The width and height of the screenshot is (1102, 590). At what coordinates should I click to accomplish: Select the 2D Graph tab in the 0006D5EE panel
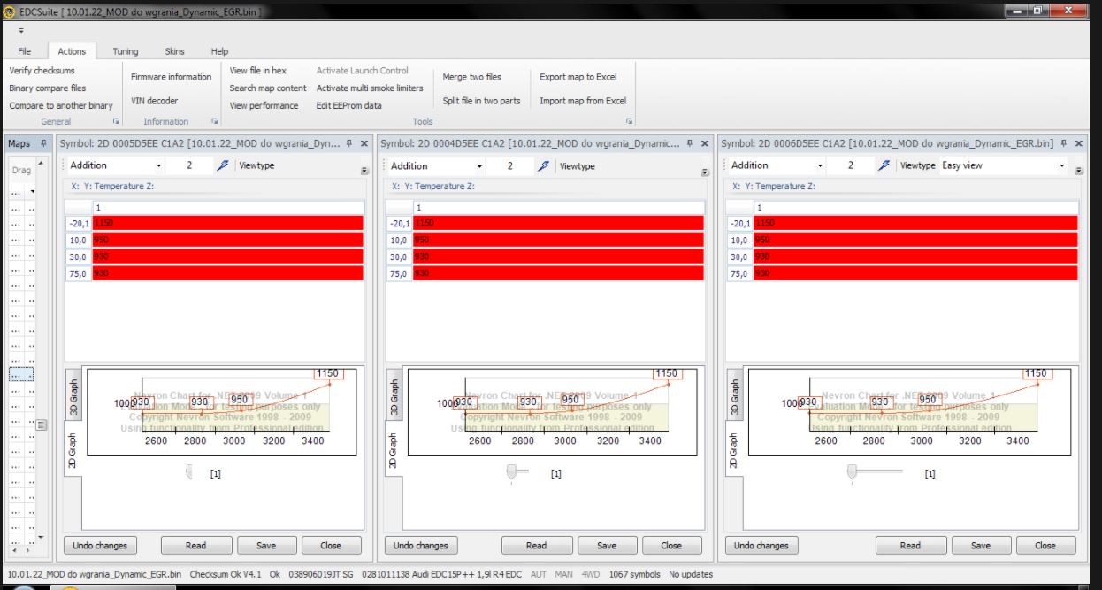(x=735, y=449)
